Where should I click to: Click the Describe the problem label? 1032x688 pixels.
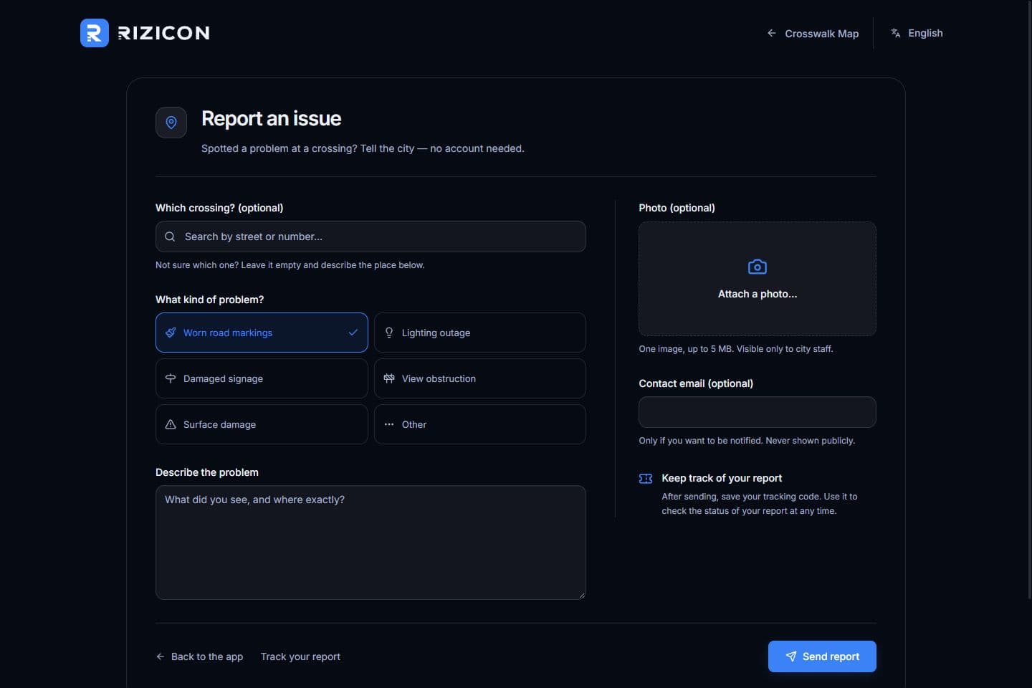(x=207, y=472)
